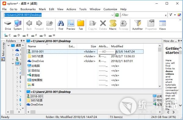Switch to drive C
Viewport: 183px width, 120px height.
(x=7, y=35)
